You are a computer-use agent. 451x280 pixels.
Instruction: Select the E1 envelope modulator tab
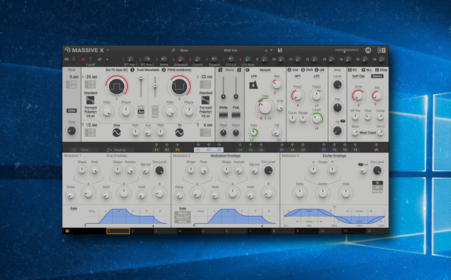click(198, 150)
